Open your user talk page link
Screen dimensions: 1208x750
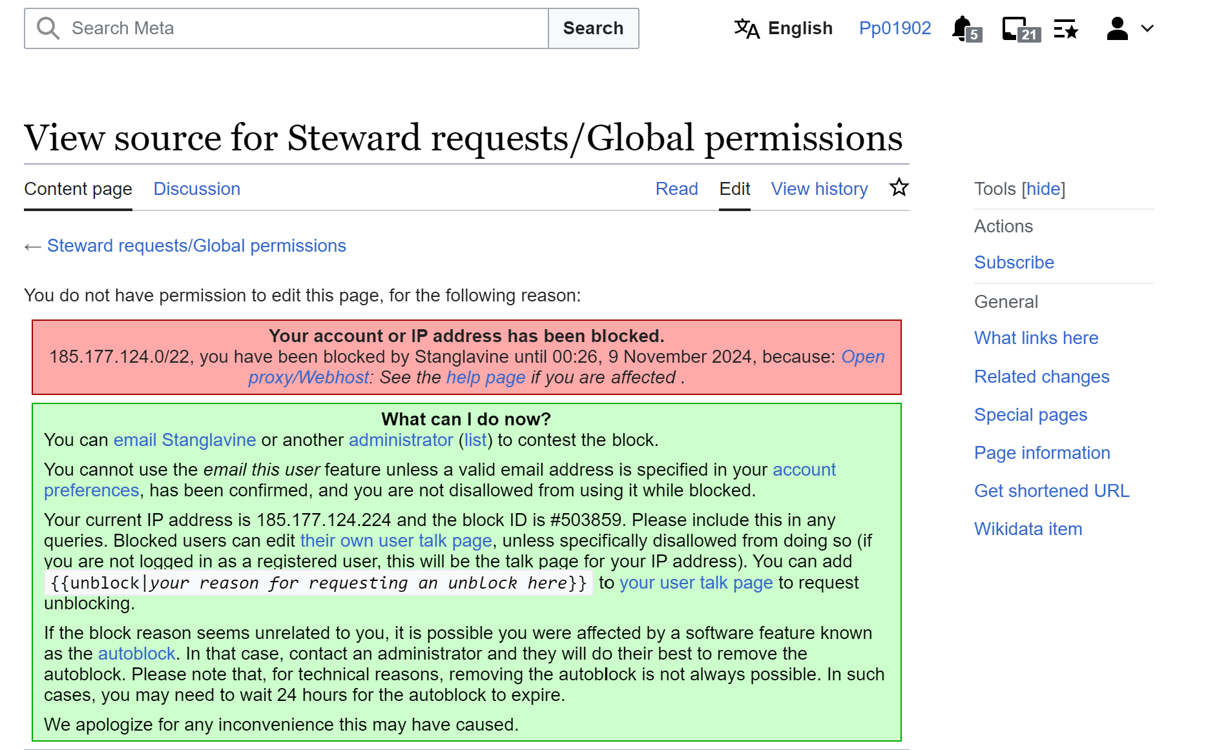pos(696,583)
